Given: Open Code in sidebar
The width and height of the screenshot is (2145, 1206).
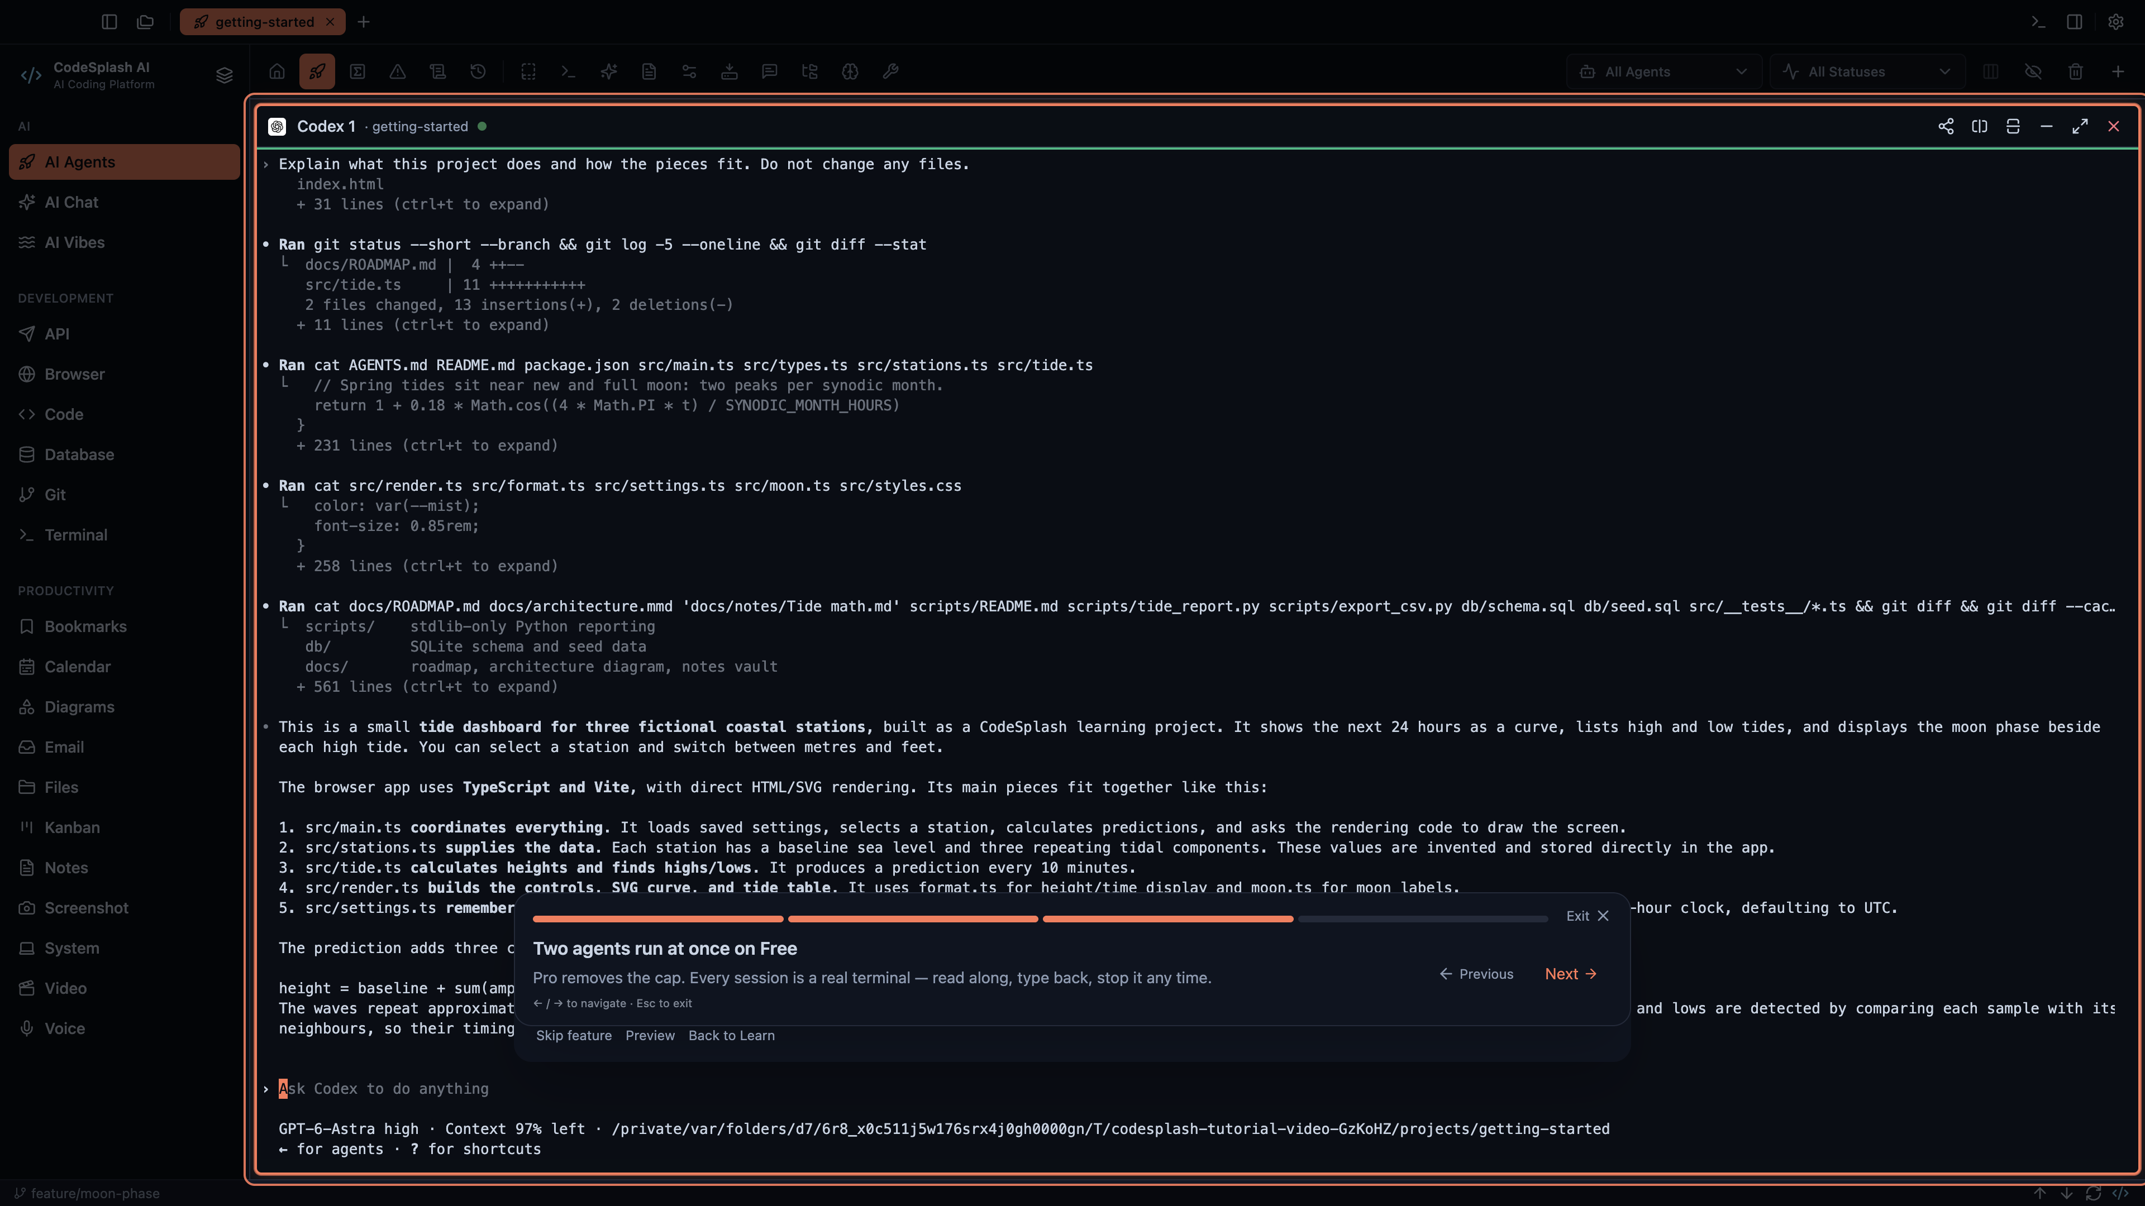Looking at the screenshot, I should coord(125,414).
